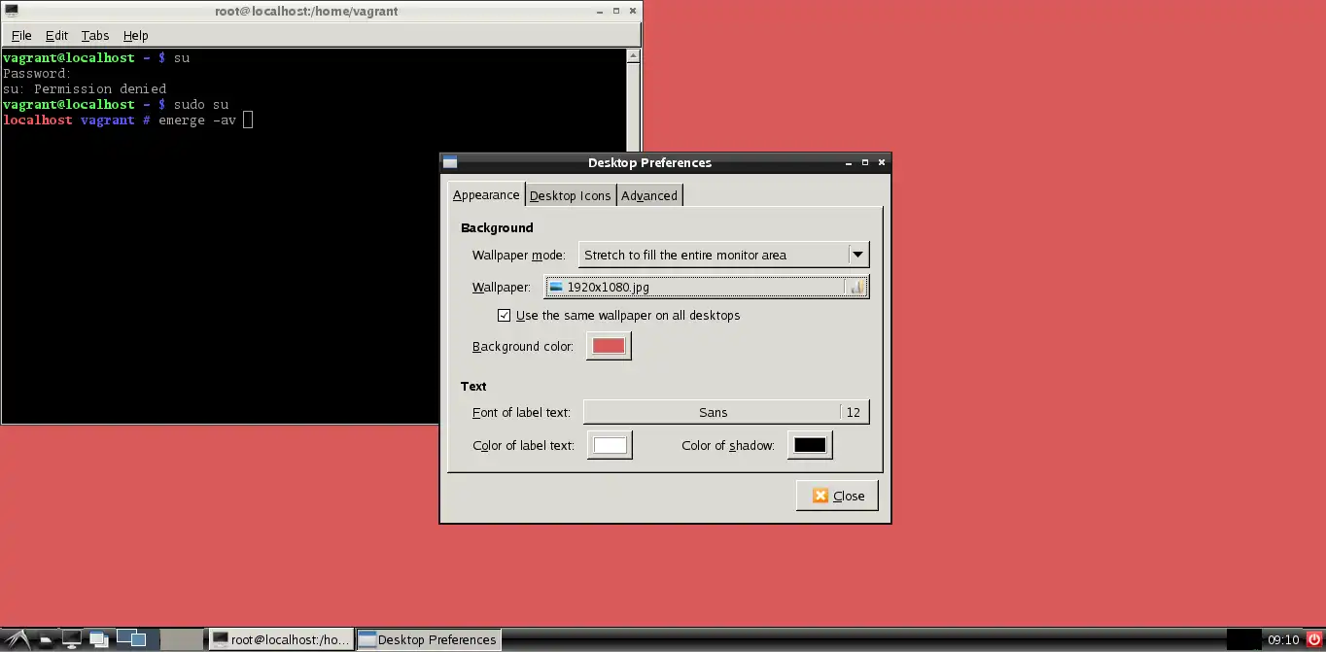Minimize the Desktop Preferences window
This screenshot has width=1326, height=652.
click(848, 163)
